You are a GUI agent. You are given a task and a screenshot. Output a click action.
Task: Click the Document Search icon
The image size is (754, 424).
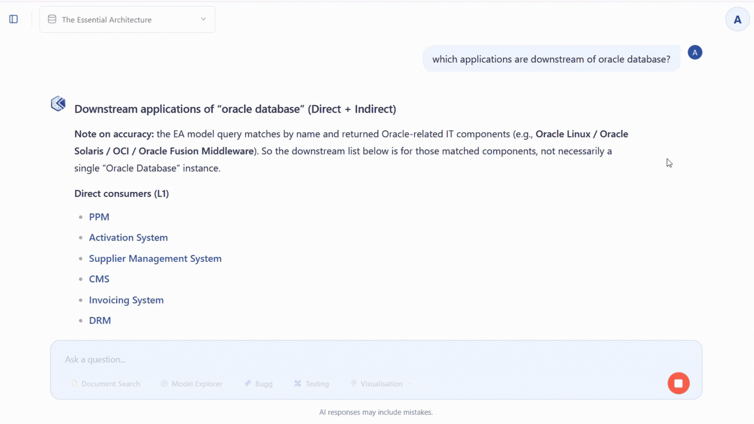74,384
